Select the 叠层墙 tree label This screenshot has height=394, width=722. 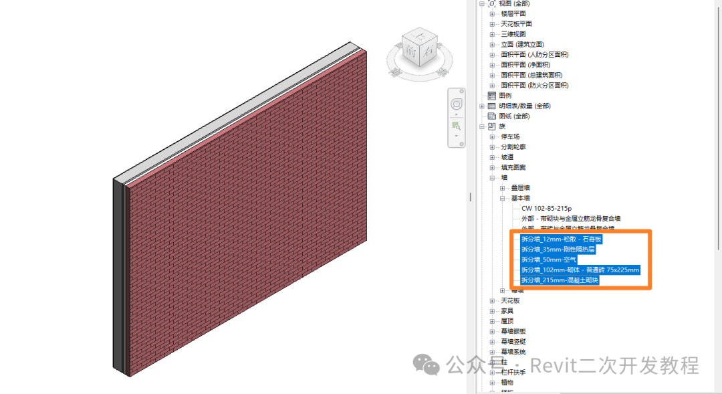520,188
